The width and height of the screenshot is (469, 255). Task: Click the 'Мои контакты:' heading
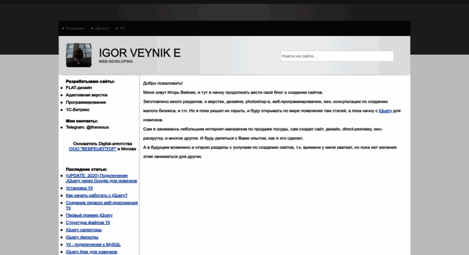point(81,121)
